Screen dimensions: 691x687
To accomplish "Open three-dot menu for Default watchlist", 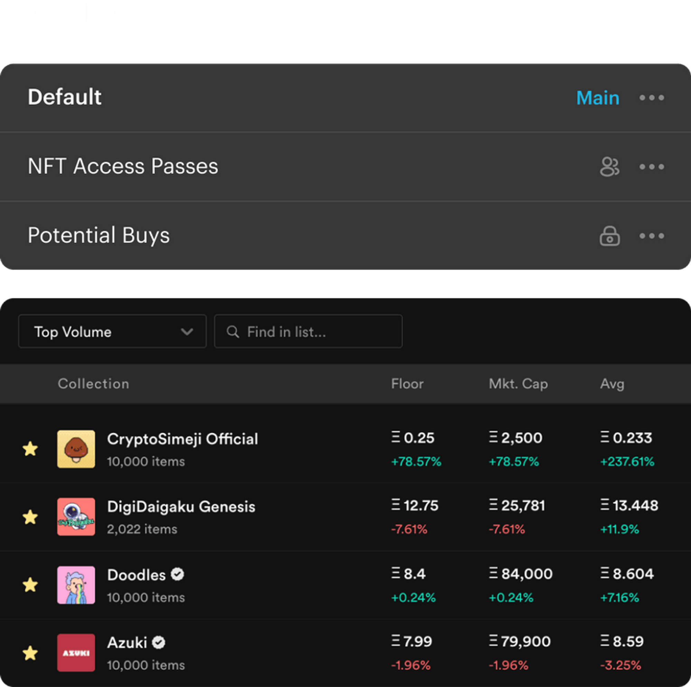I will [651, 98].
